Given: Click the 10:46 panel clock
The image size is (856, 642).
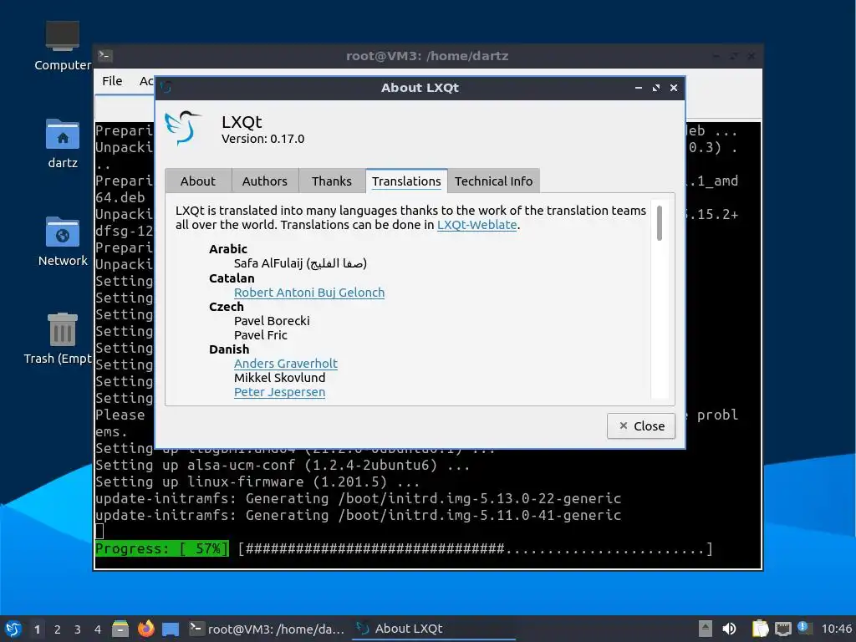Looking at the screenshot, I should click(836, 629).
